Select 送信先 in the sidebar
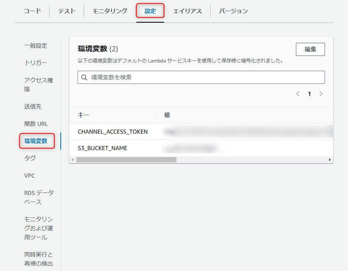The height and width of the screenshot is (271, 348). [x=33, y=107]
